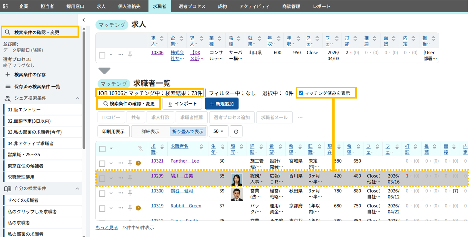Expand the Panther Lee row details

[111, 163]
